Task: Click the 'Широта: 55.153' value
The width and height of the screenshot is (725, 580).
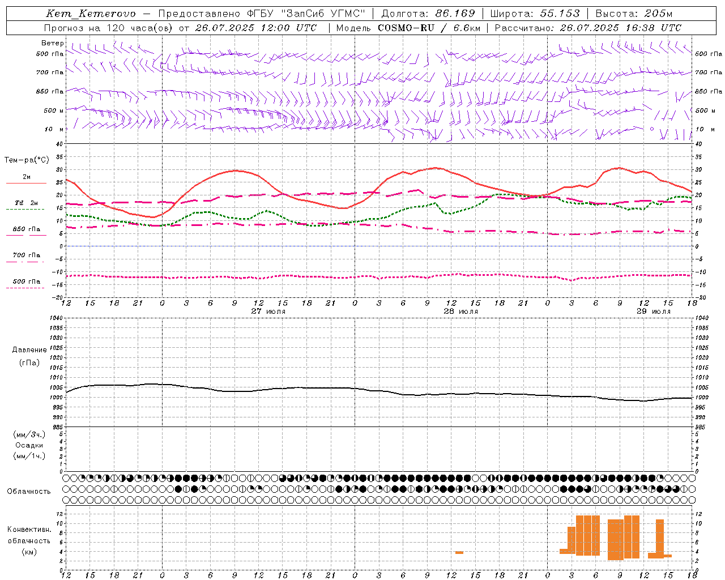Action: [x=535, y=14]
